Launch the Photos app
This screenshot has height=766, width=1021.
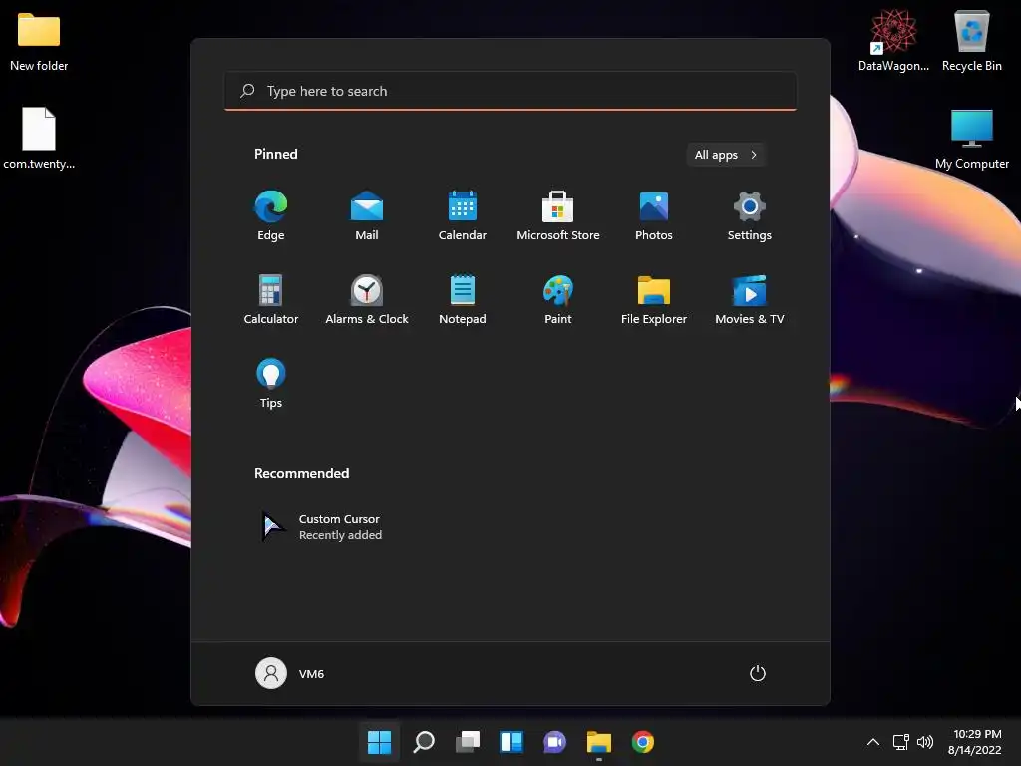(654, 215)
